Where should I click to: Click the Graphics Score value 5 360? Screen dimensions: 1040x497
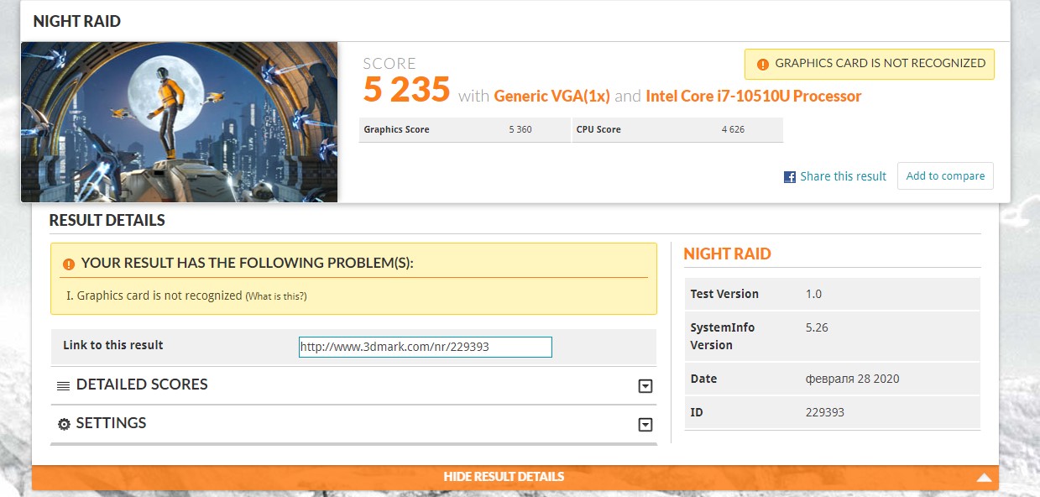pos(520,129)
